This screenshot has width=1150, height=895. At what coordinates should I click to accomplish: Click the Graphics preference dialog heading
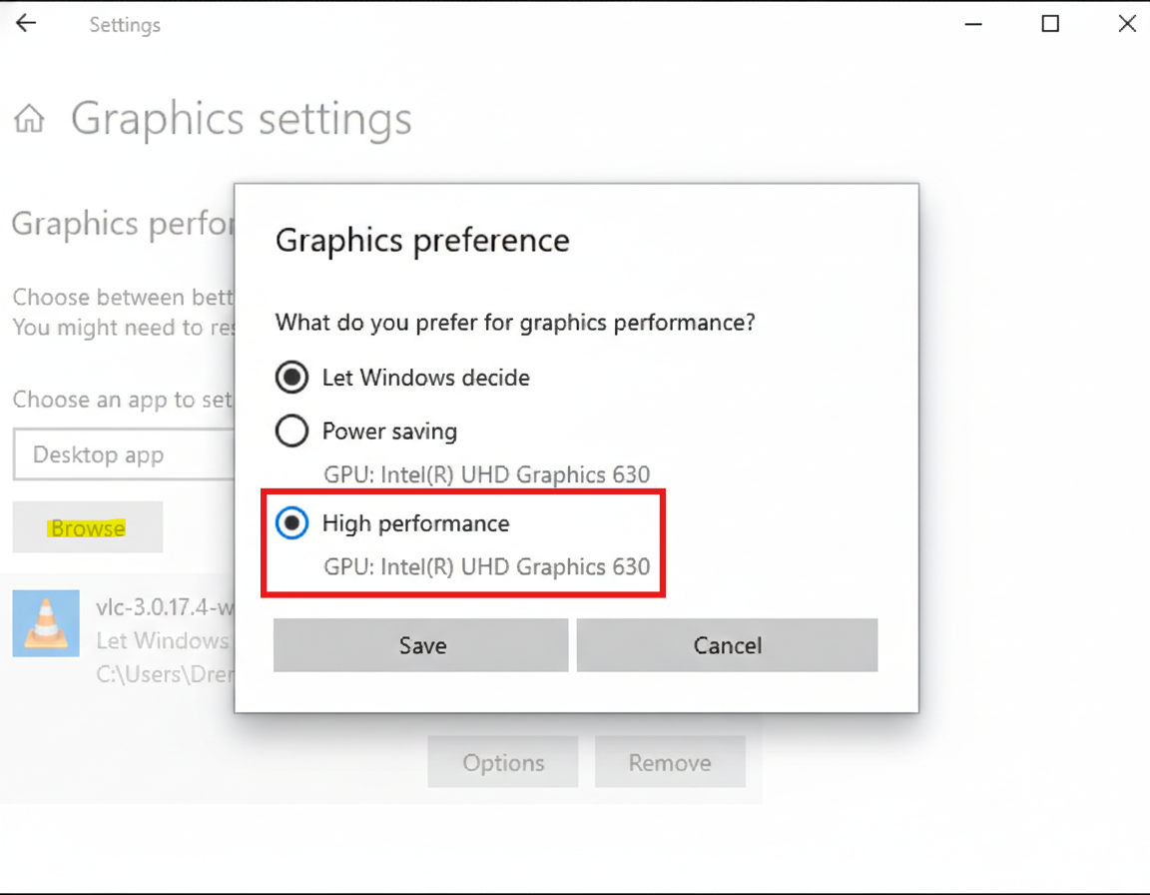[x=422, y=240]
